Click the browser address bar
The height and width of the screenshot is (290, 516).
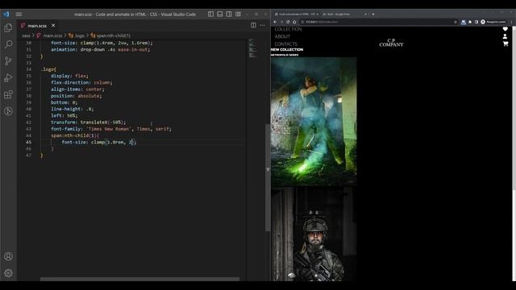click(x=378, y=22)
